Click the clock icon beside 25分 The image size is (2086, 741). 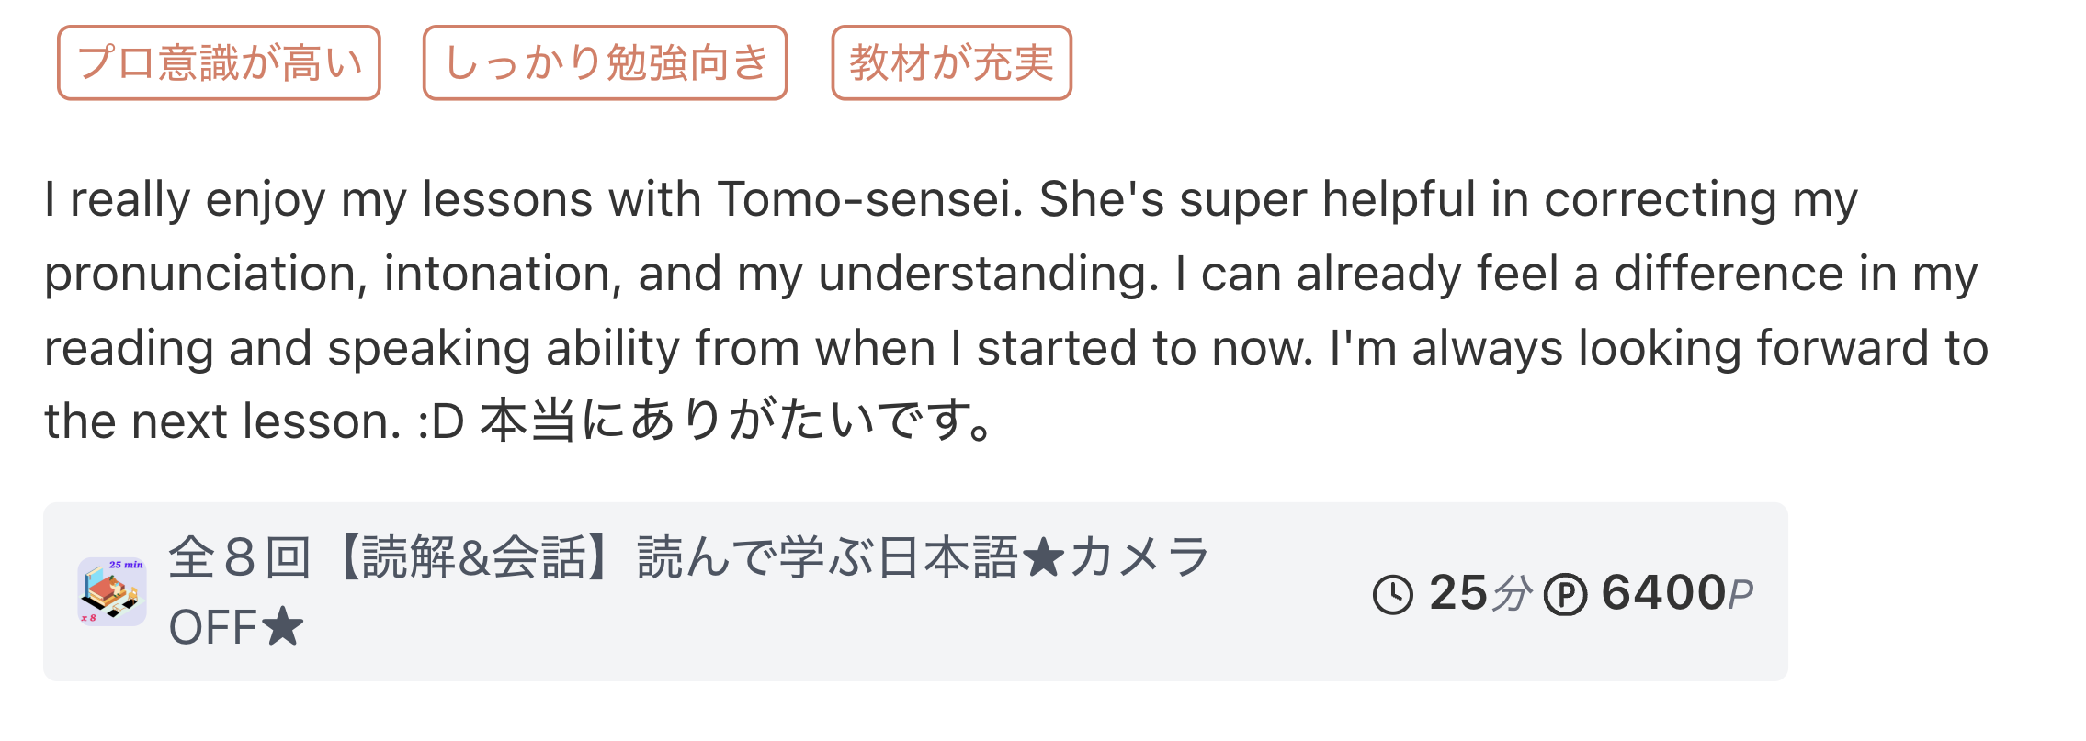pos(1392,594)
